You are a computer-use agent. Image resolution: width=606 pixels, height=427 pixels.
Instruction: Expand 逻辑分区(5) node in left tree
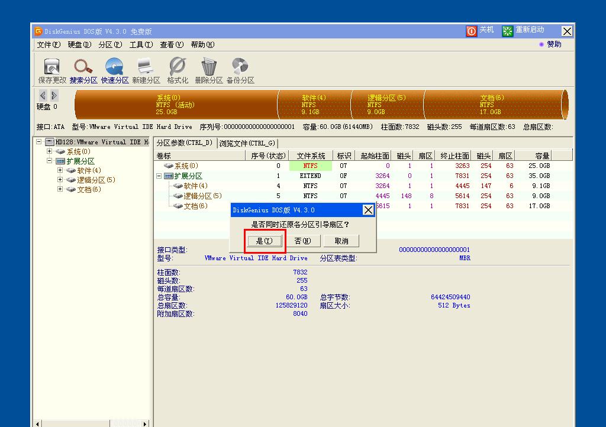pos(60,180)
